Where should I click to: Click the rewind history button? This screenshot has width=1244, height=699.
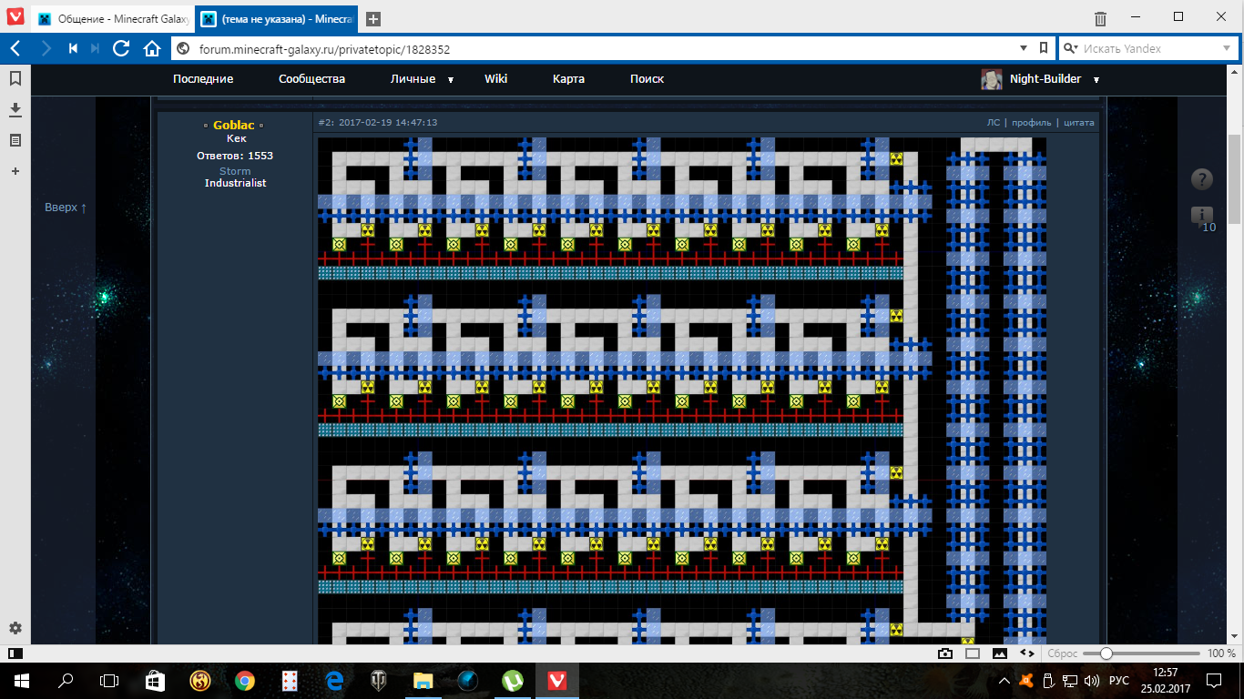[73, 48]
